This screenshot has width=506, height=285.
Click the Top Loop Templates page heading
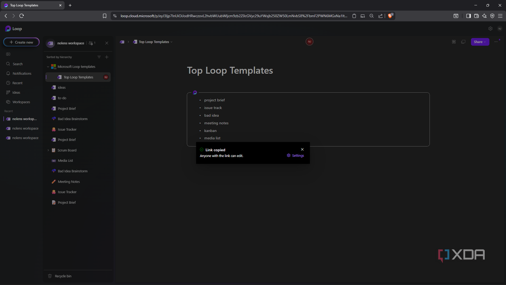click(230, 70)
